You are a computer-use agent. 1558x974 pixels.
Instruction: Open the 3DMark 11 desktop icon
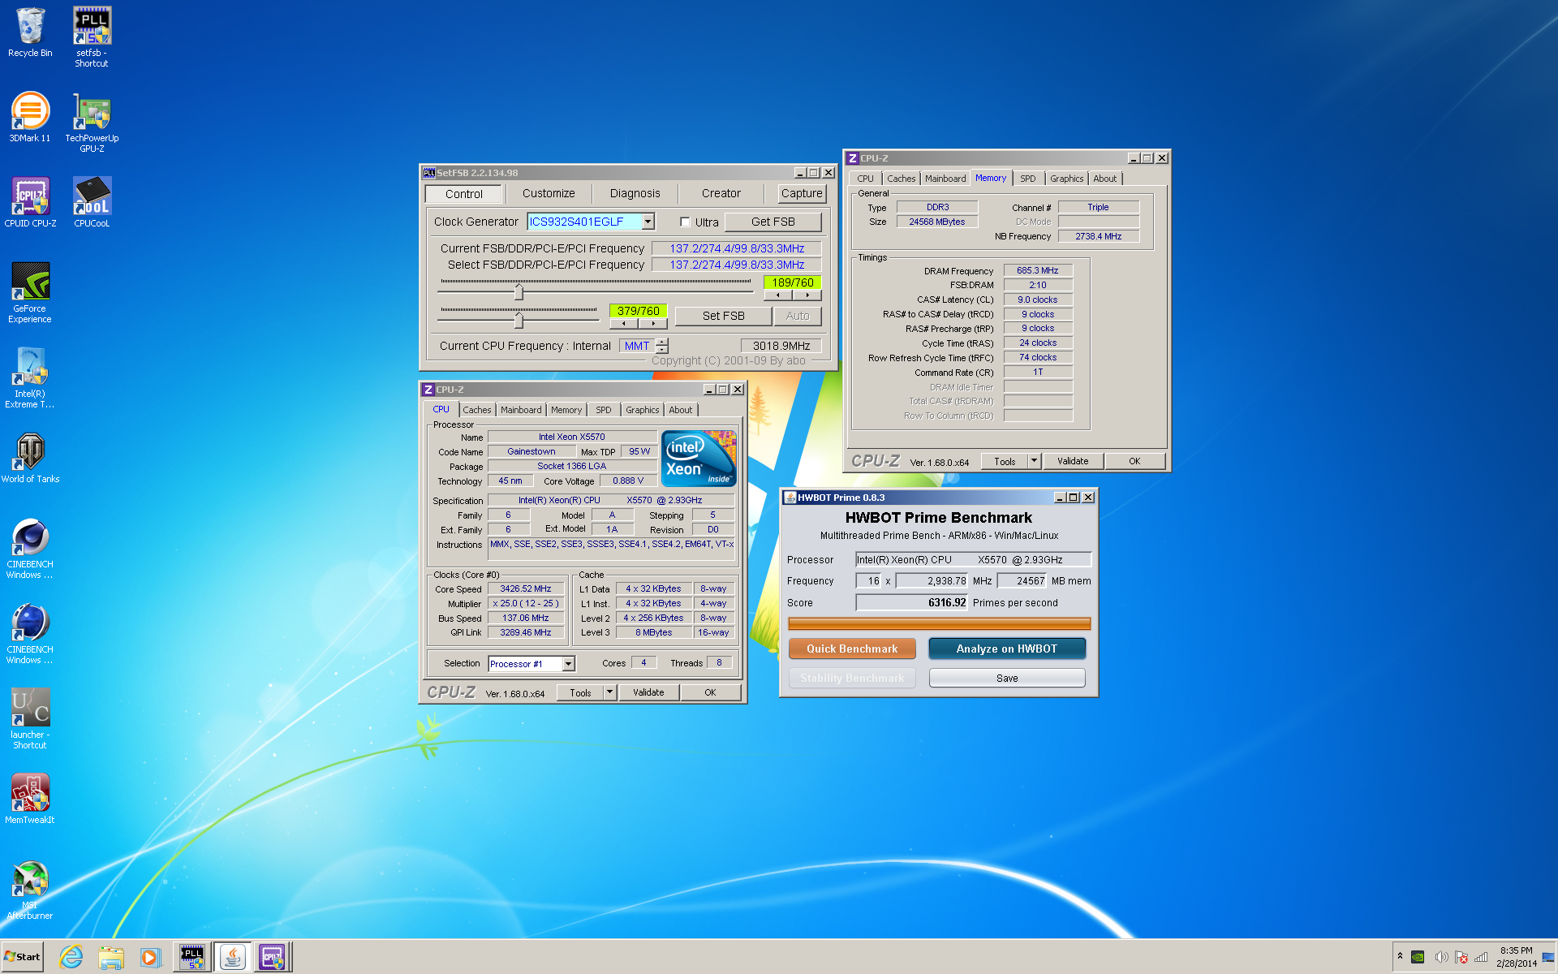point(30,118)
